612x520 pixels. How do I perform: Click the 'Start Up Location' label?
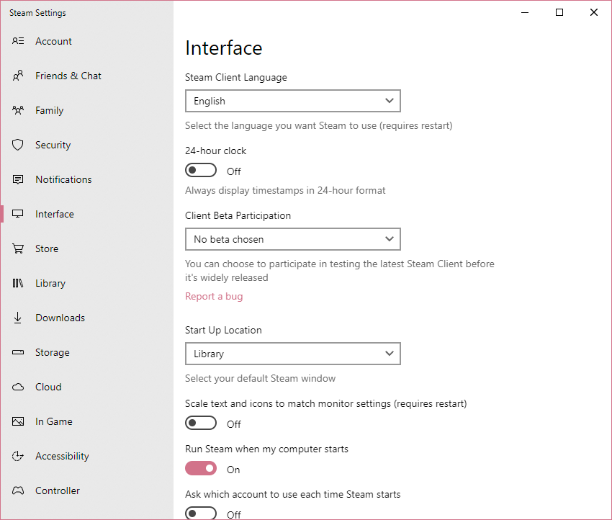tap(223, 331)
